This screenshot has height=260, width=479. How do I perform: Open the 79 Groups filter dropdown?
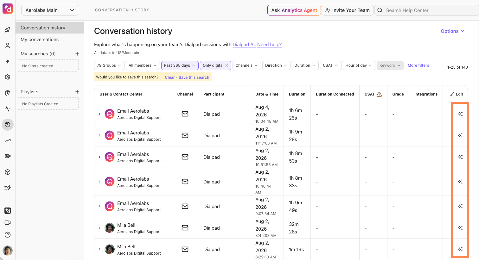tap(109, 65)
